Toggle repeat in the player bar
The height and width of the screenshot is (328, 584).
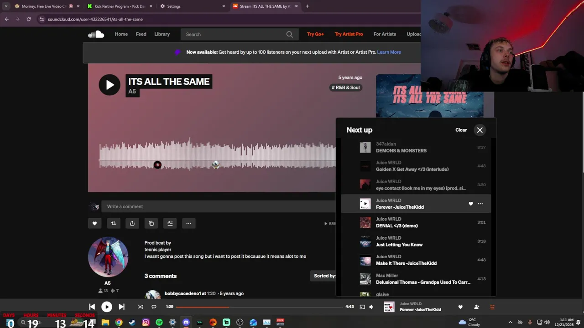click(x=154, y=307)
